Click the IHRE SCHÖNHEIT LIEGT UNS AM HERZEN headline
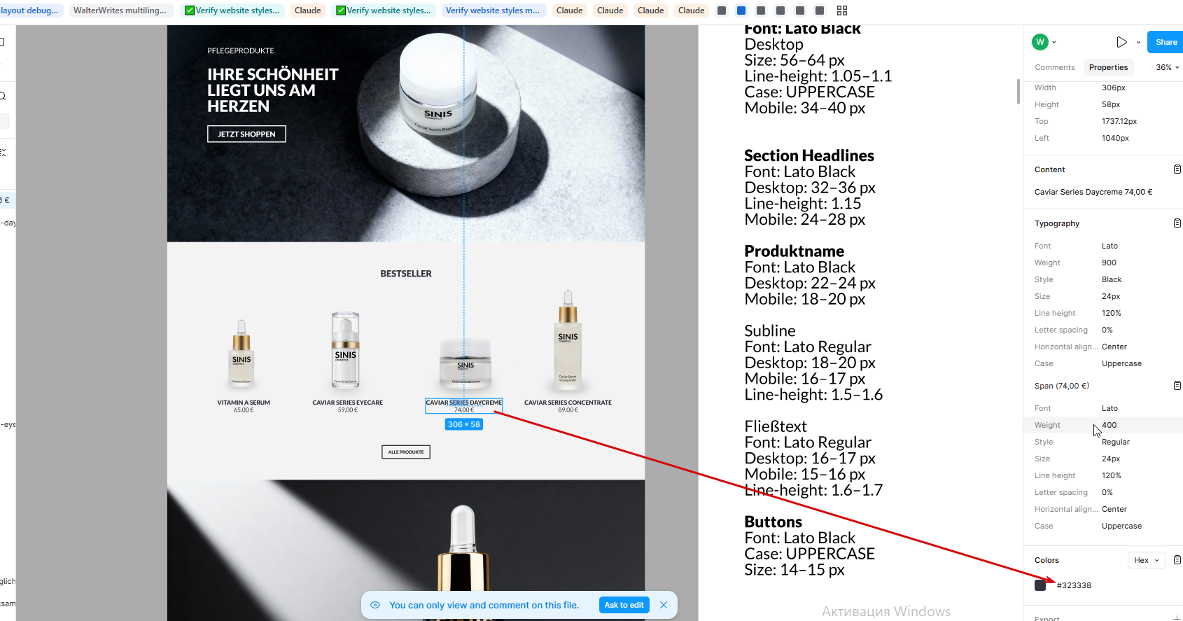The image size is (1183, 621). click(272, 90)
